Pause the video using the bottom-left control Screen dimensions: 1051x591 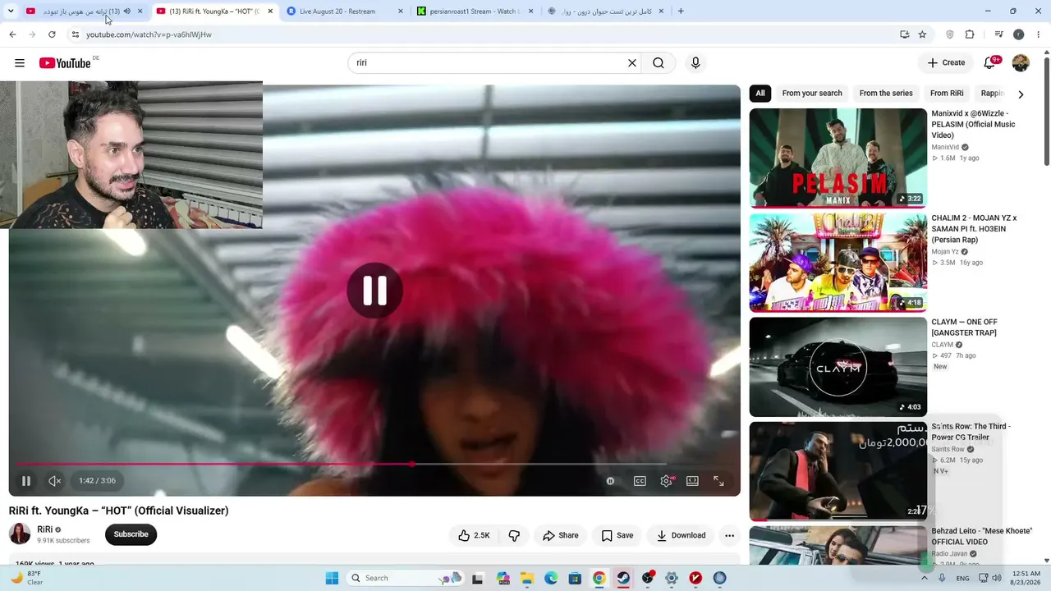coord(26,481)
